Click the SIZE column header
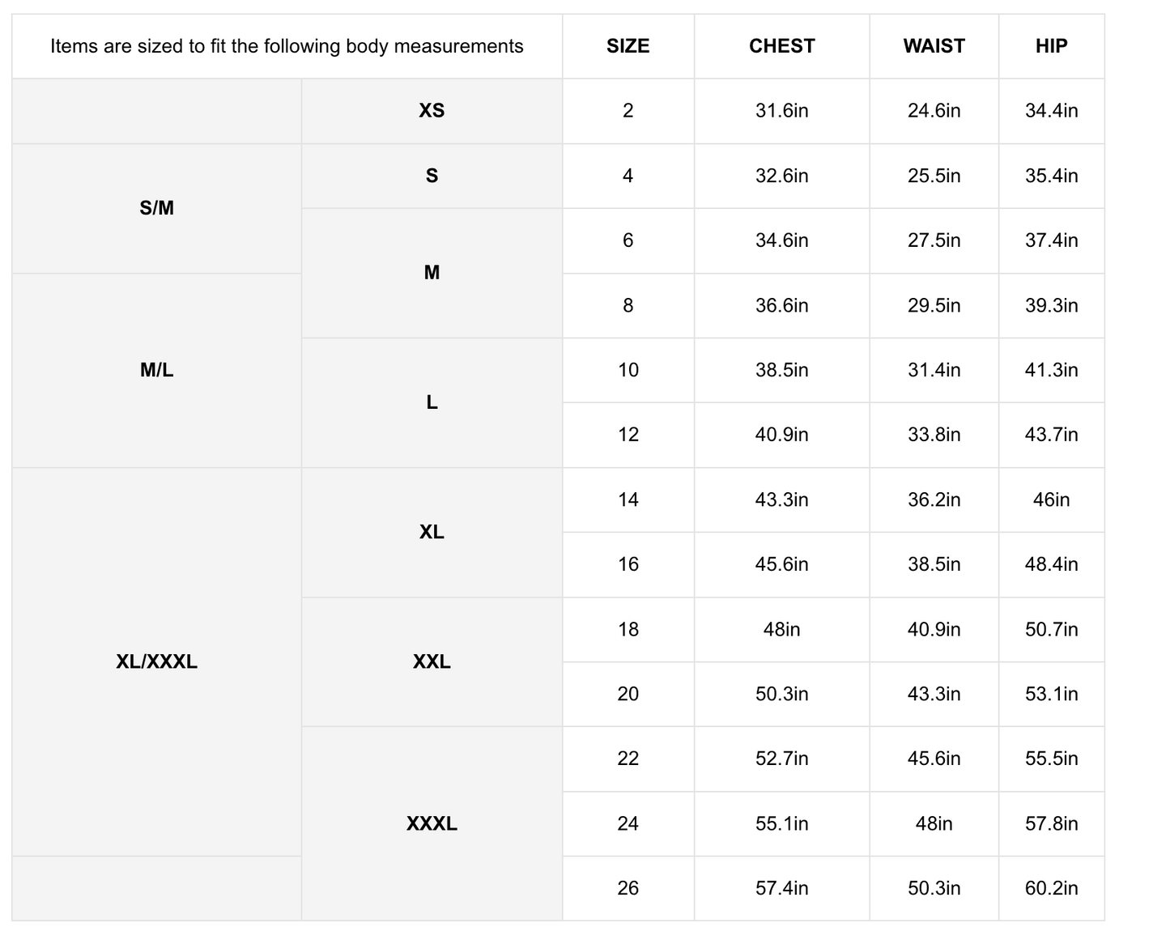 click(628, 46)
